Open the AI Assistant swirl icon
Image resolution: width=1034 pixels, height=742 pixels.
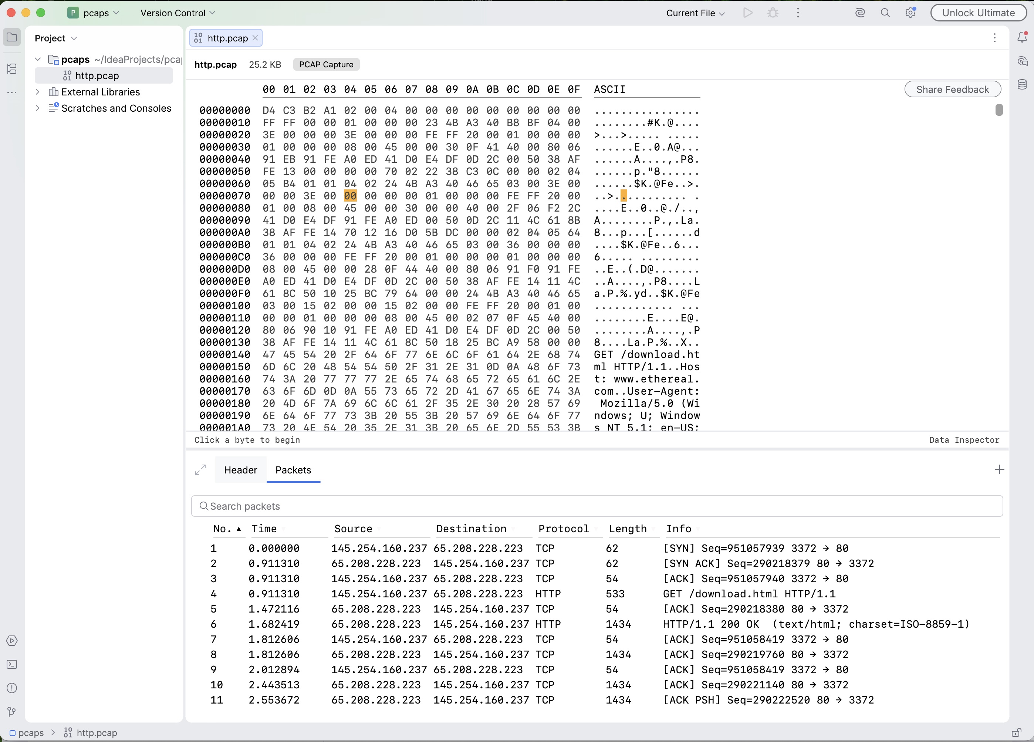860,13
